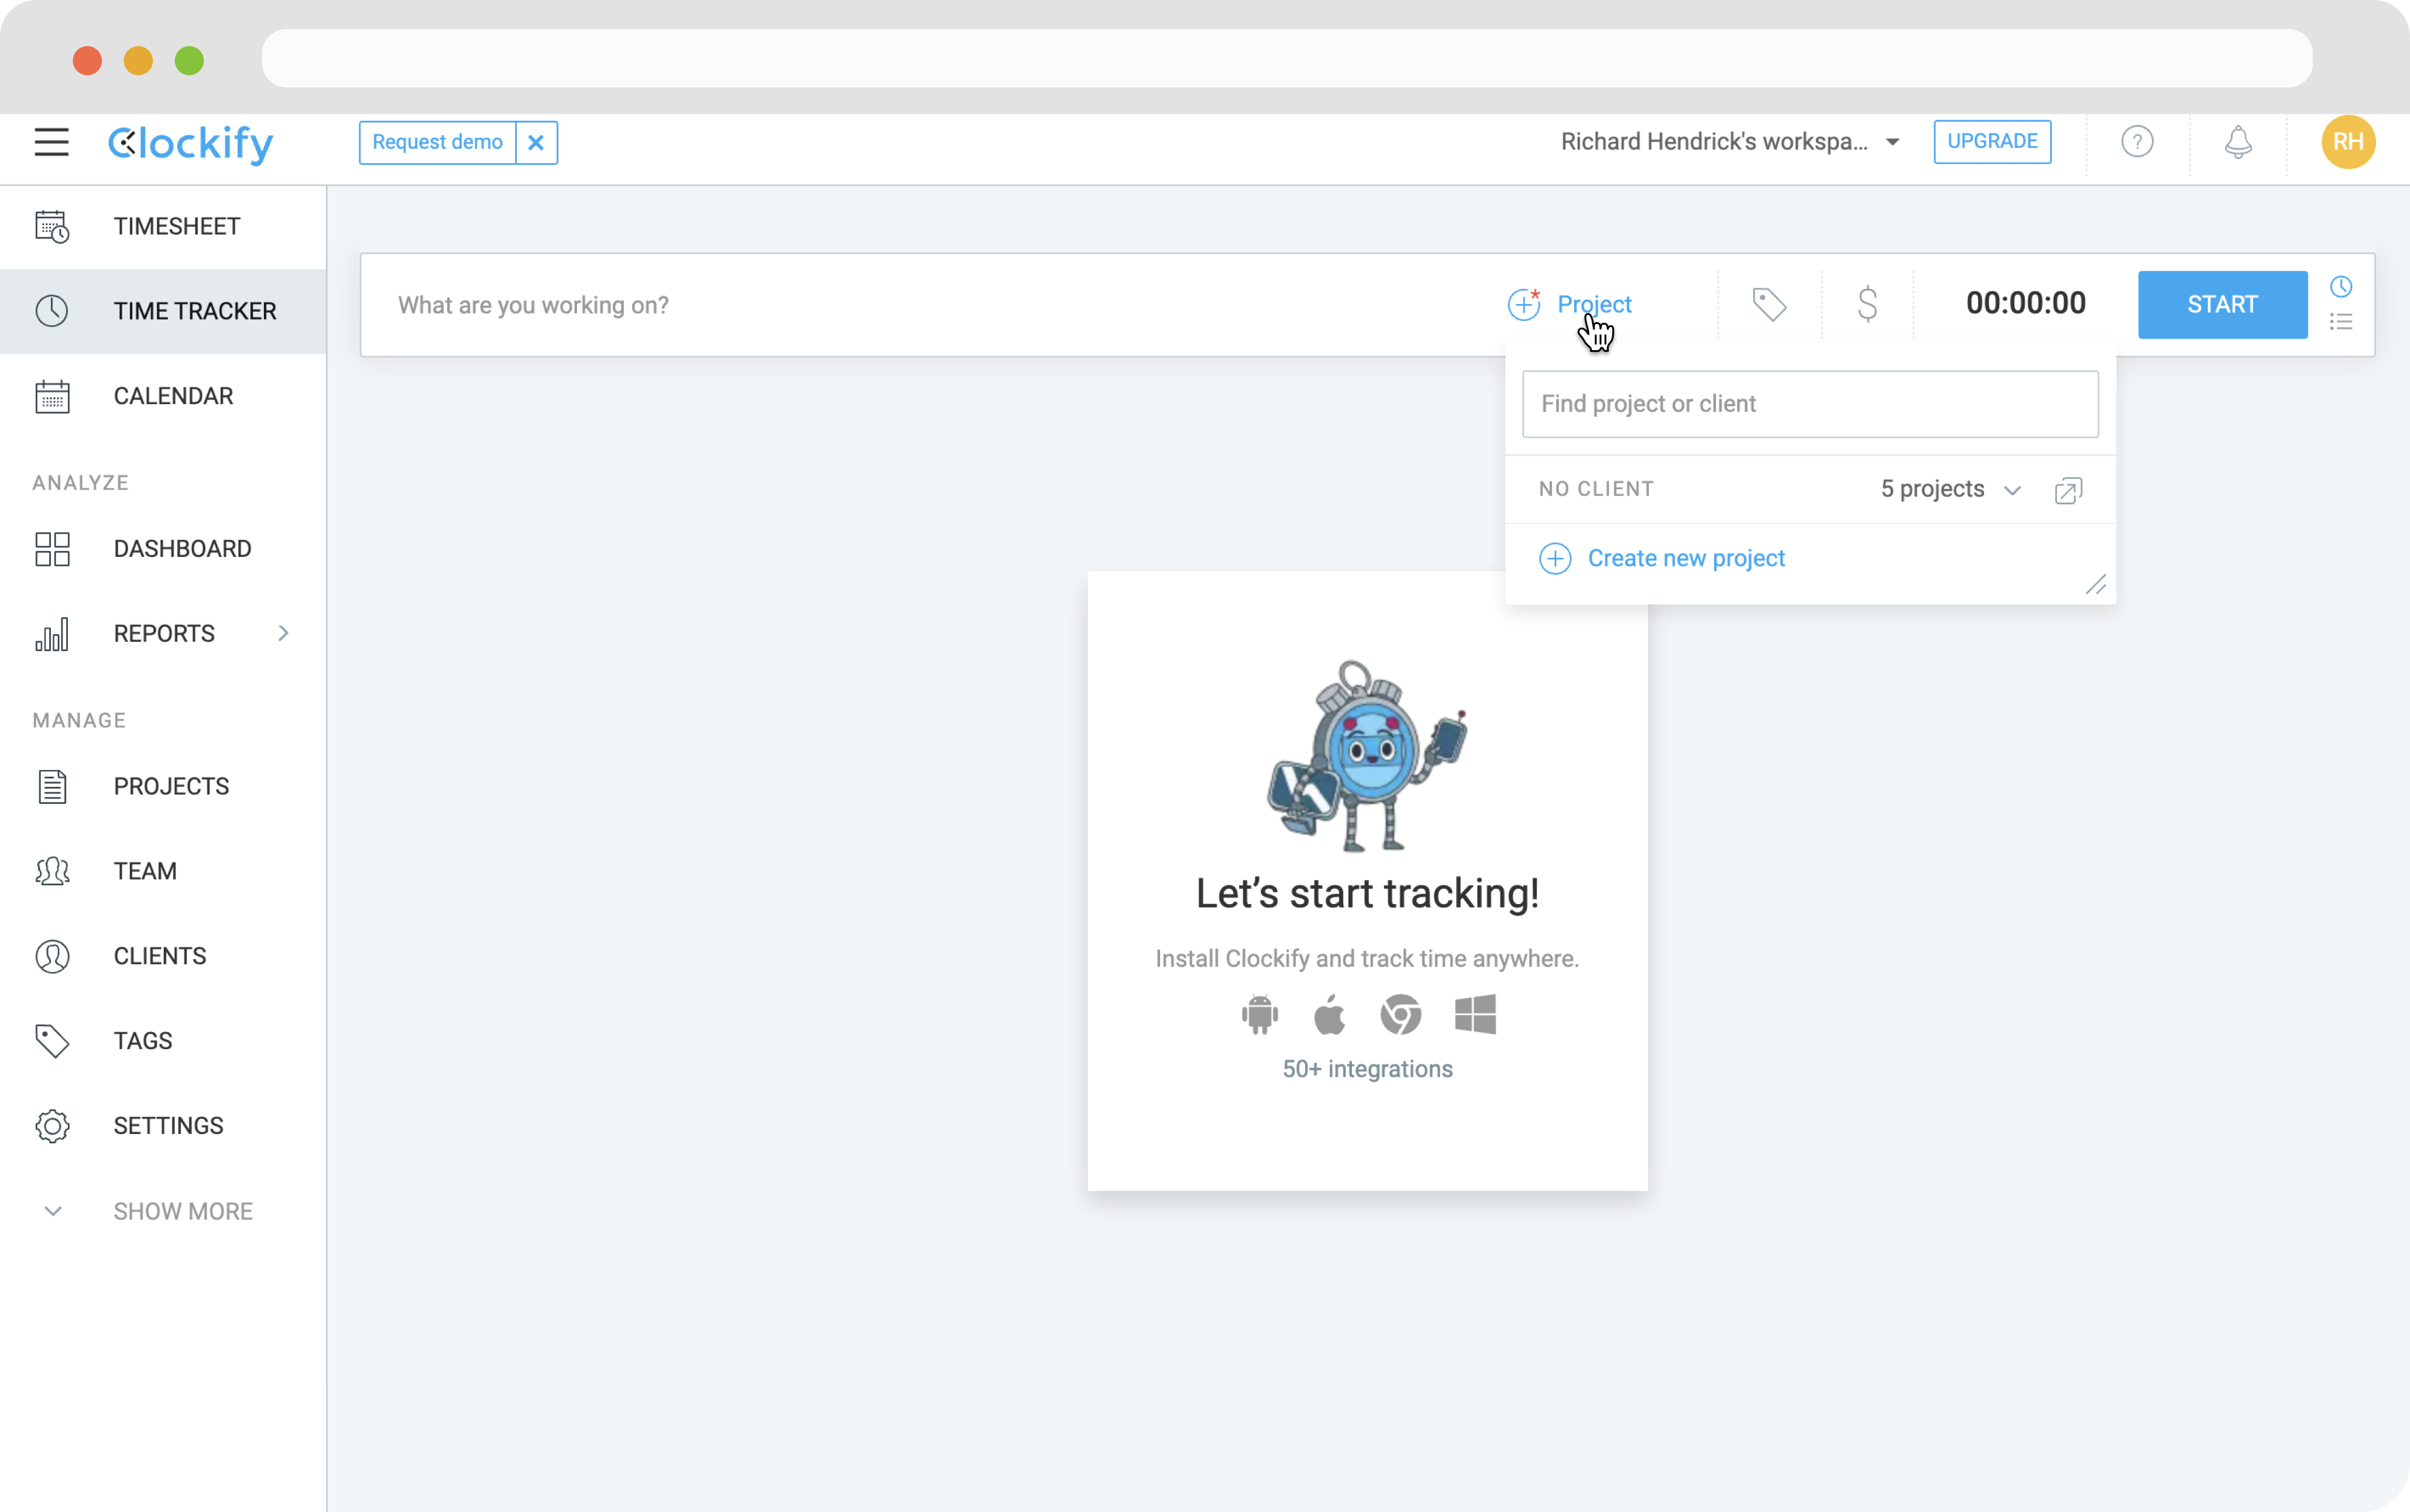Dismiss the Request demo banner
This screenshot has width=2410, height=1512.
click(x=536, y=143)
